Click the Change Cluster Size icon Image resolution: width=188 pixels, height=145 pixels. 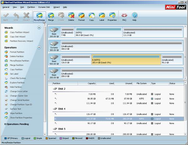[6, 96]
